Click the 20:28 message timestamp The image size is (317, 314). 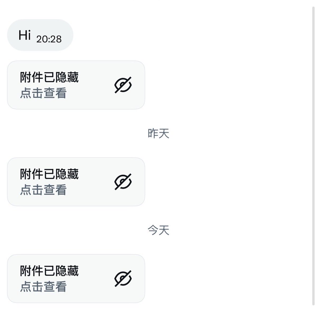pyautogui.click(x=49, y=39)
